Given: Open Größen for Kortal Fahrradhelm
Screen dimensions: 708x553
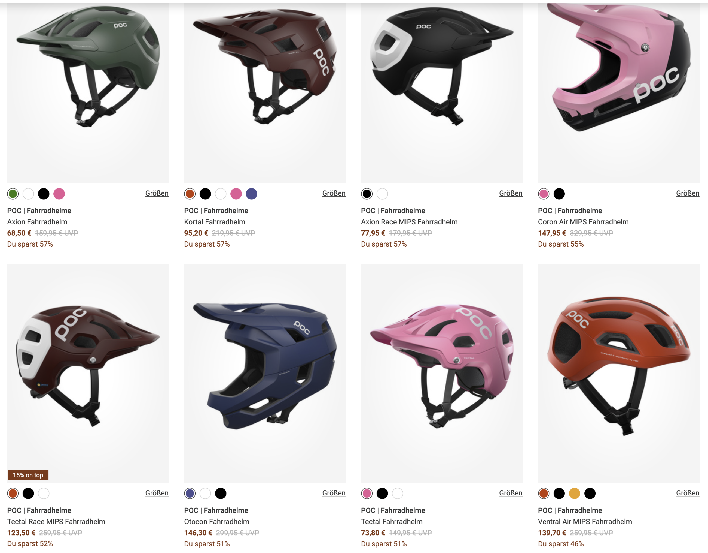Looking at the screenshot, I should (x=334, y=193).
